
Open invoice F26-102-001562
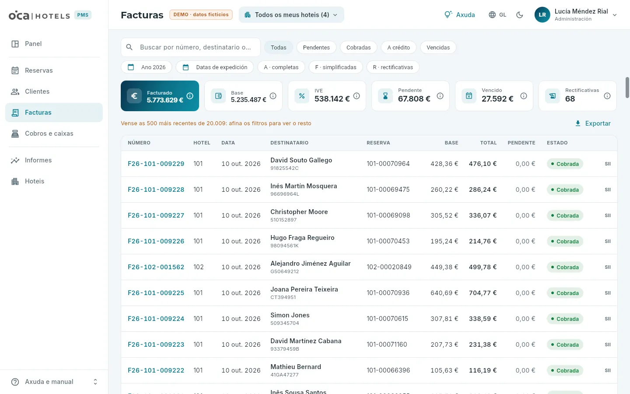coord(156,267)
